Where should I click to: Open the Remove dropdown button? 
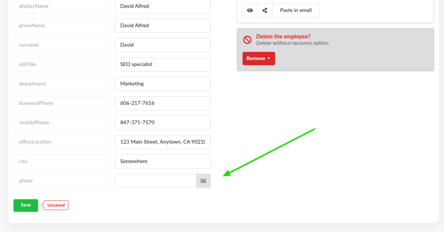point(258,58)
